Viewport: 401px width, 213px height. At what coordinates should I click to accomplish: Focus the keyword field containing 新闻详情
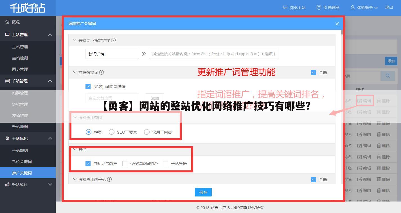112,54
